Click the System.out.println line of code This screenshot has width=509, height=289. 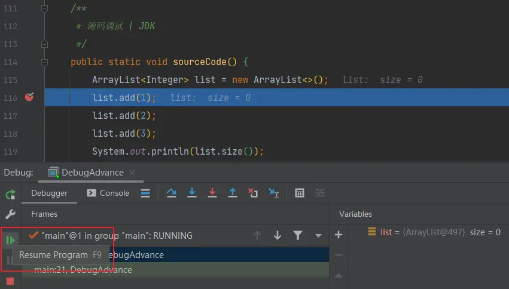[x=178, y=151]
